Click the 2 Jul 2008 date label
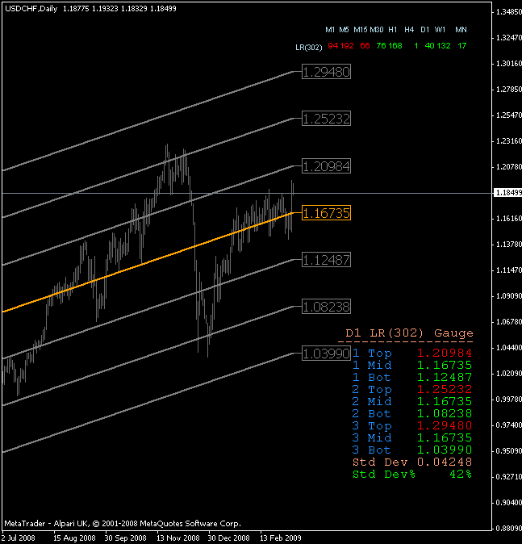The image size is (522, 544). (18, 538)
